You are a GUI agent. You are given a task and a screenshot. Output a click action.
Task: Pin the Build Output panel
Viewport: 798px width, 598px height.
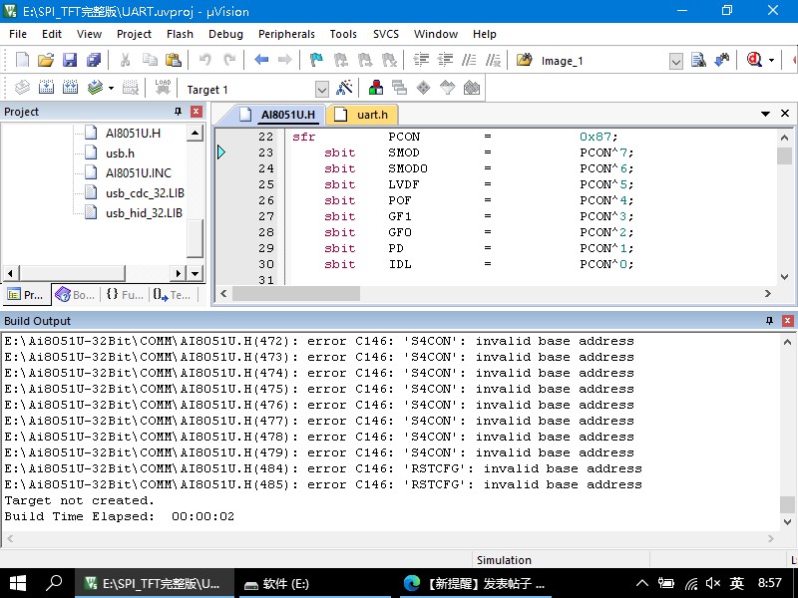(x=769, y=320)
